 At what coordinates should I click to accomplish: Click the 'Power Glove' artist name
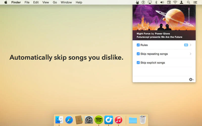(162, 34)
